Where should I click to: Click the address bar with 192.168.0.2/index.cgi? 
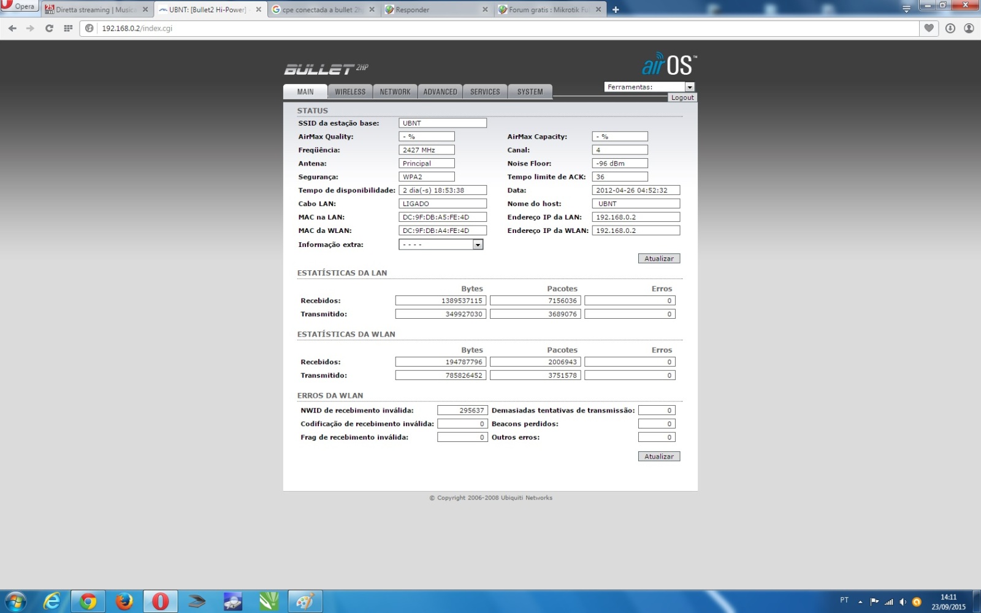[509, 28]
